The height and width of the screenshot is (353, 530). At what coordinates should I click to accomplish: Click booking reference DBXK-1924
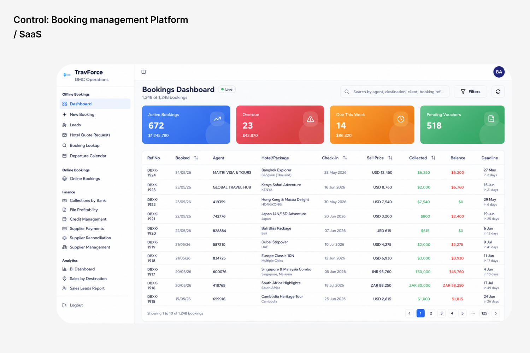pyautogui.click(x=153, y=173)
